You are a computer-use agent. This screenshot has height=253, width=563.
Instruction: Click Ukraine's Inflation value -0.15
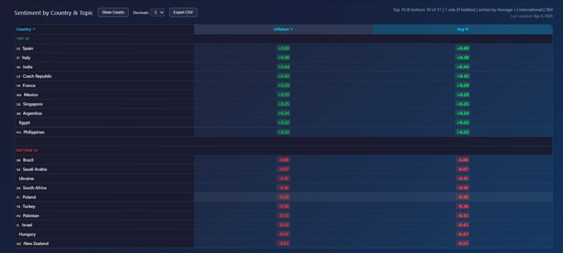[283, 179]
